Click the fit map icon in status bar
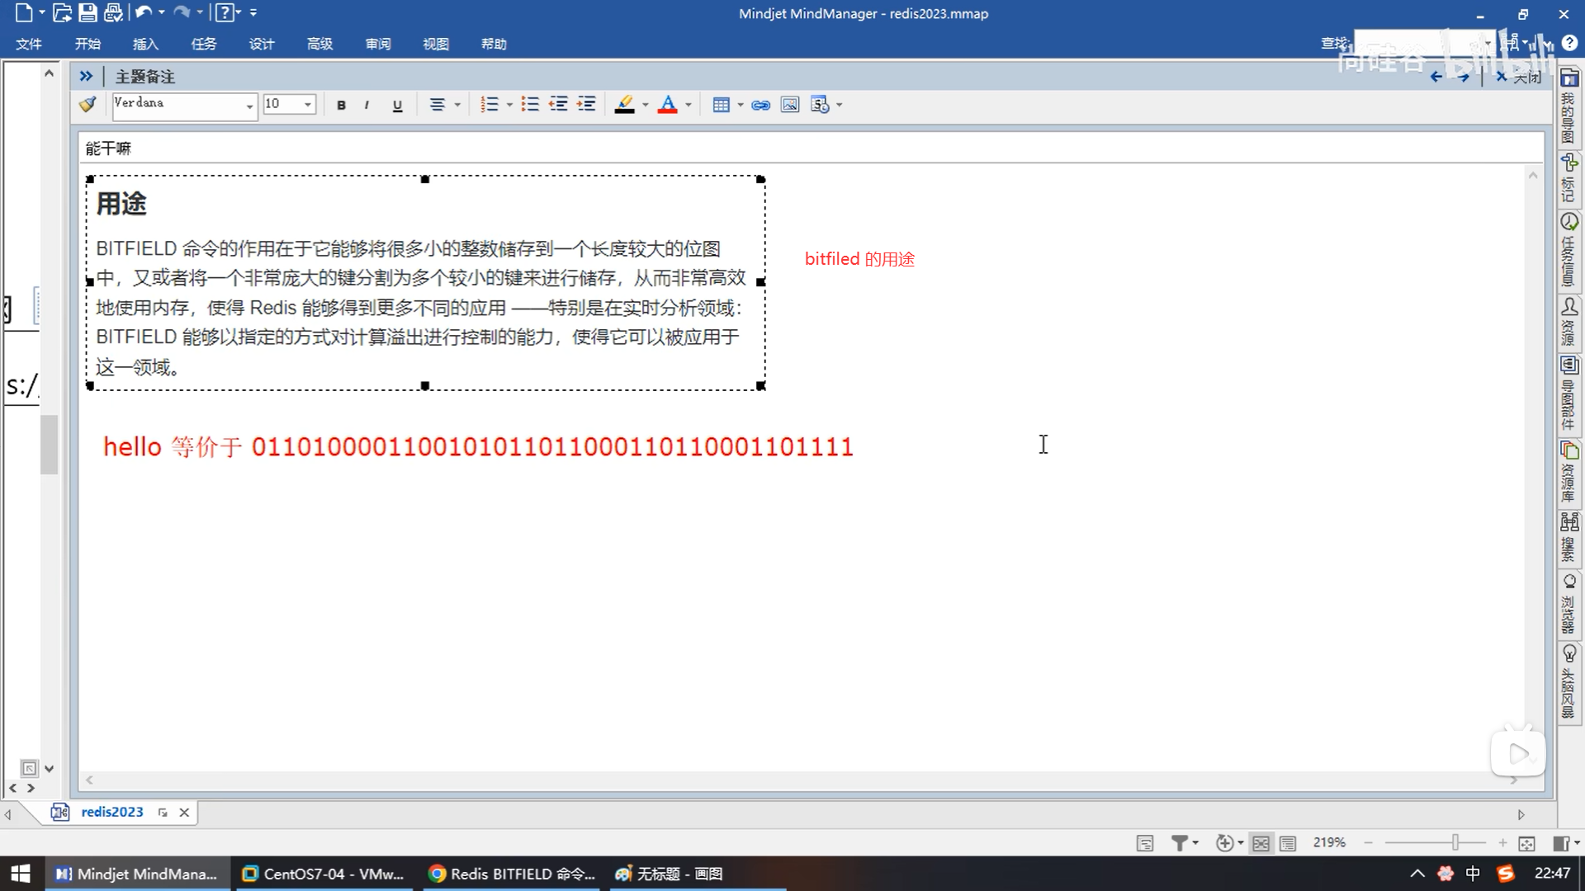Viewport: 1585px width, 891px height. click(x=1526, y=843)
